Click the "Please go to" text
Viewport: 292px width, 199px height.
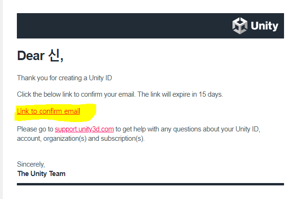[x=35, y=129]
